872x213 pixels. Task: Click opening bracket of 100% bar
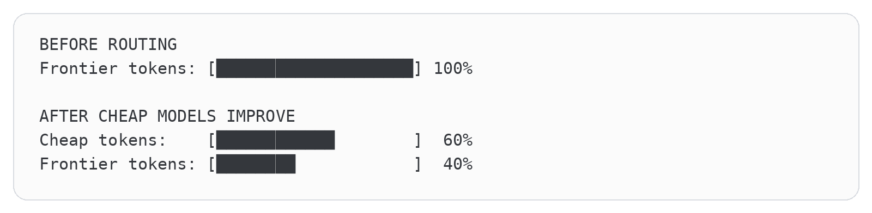click(x=211, y=68)
